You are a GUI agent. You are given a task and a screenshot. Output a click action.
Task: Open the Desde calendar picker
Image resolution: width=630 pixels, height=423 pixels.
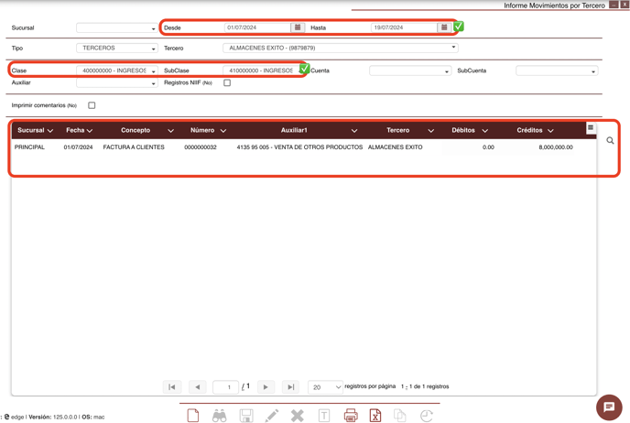298,27
